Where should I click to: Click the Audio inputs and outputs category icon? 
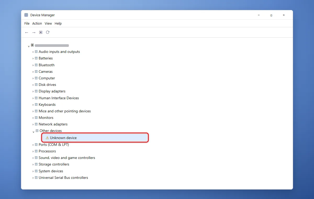point(36,52)
